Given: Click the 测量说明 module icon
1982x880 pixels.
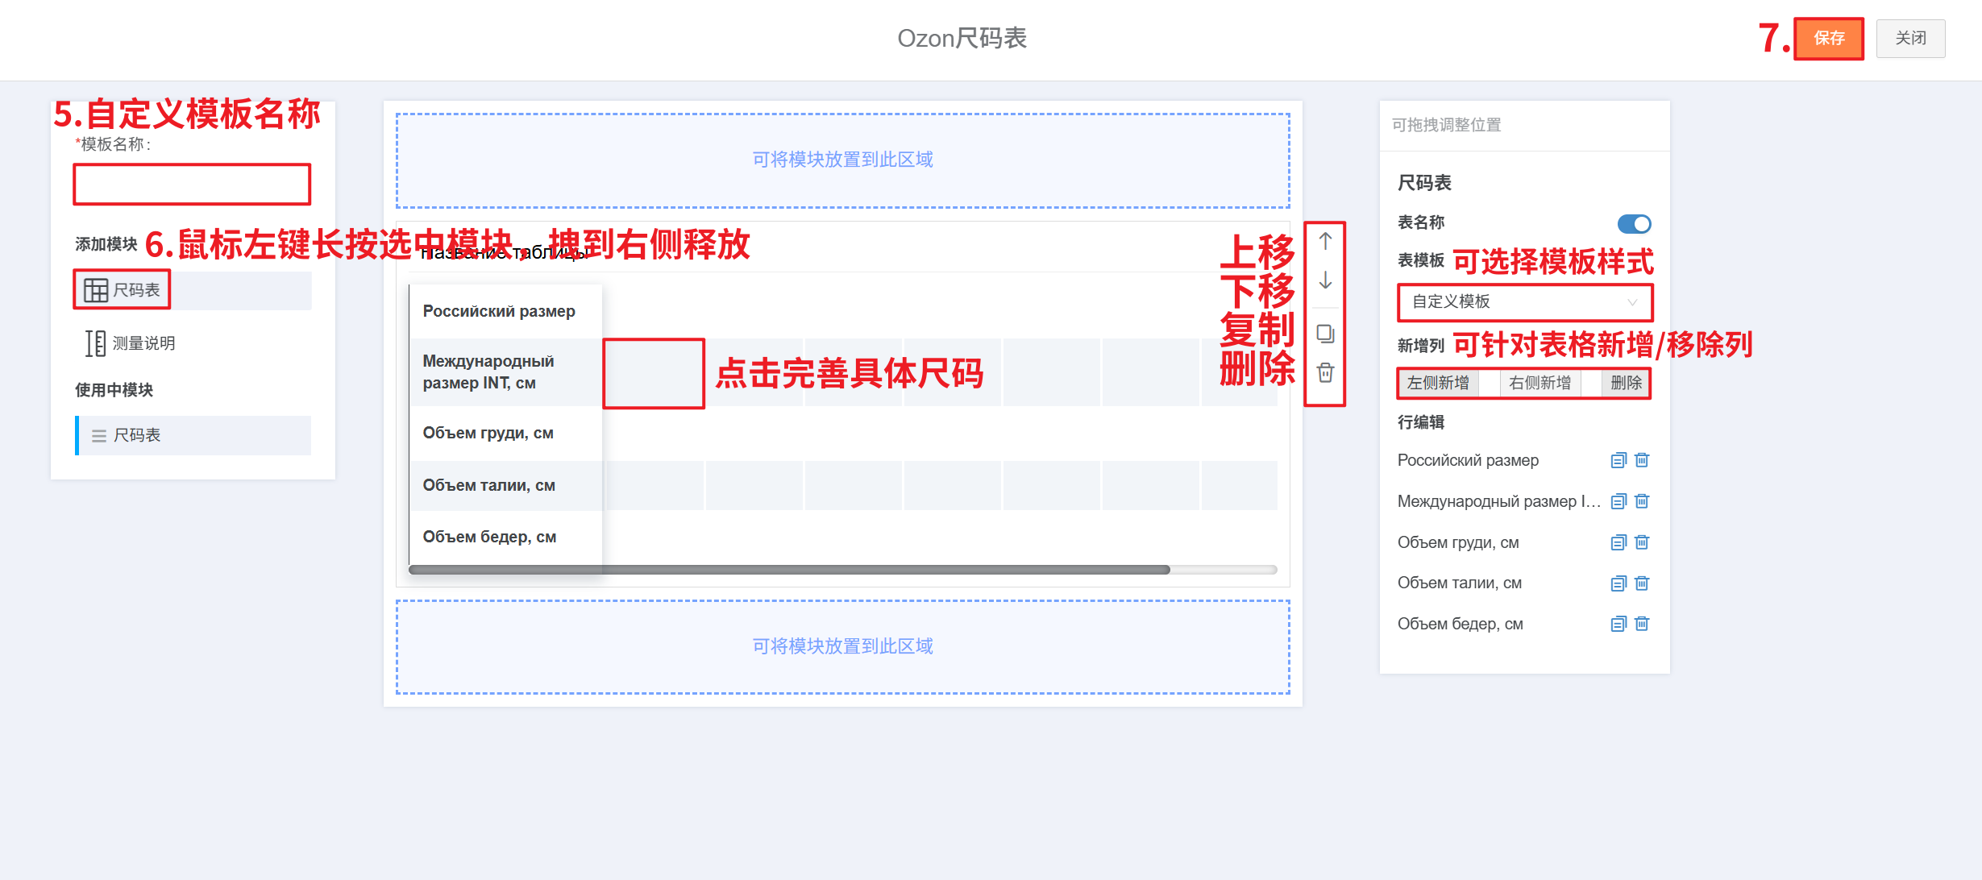Looking at the screenshot, I should point(95,343).
